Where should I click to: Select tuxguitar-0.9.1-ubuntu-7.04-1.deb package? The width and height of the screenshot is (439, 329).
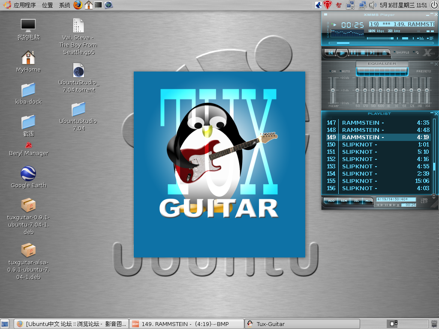coord(28,216)
